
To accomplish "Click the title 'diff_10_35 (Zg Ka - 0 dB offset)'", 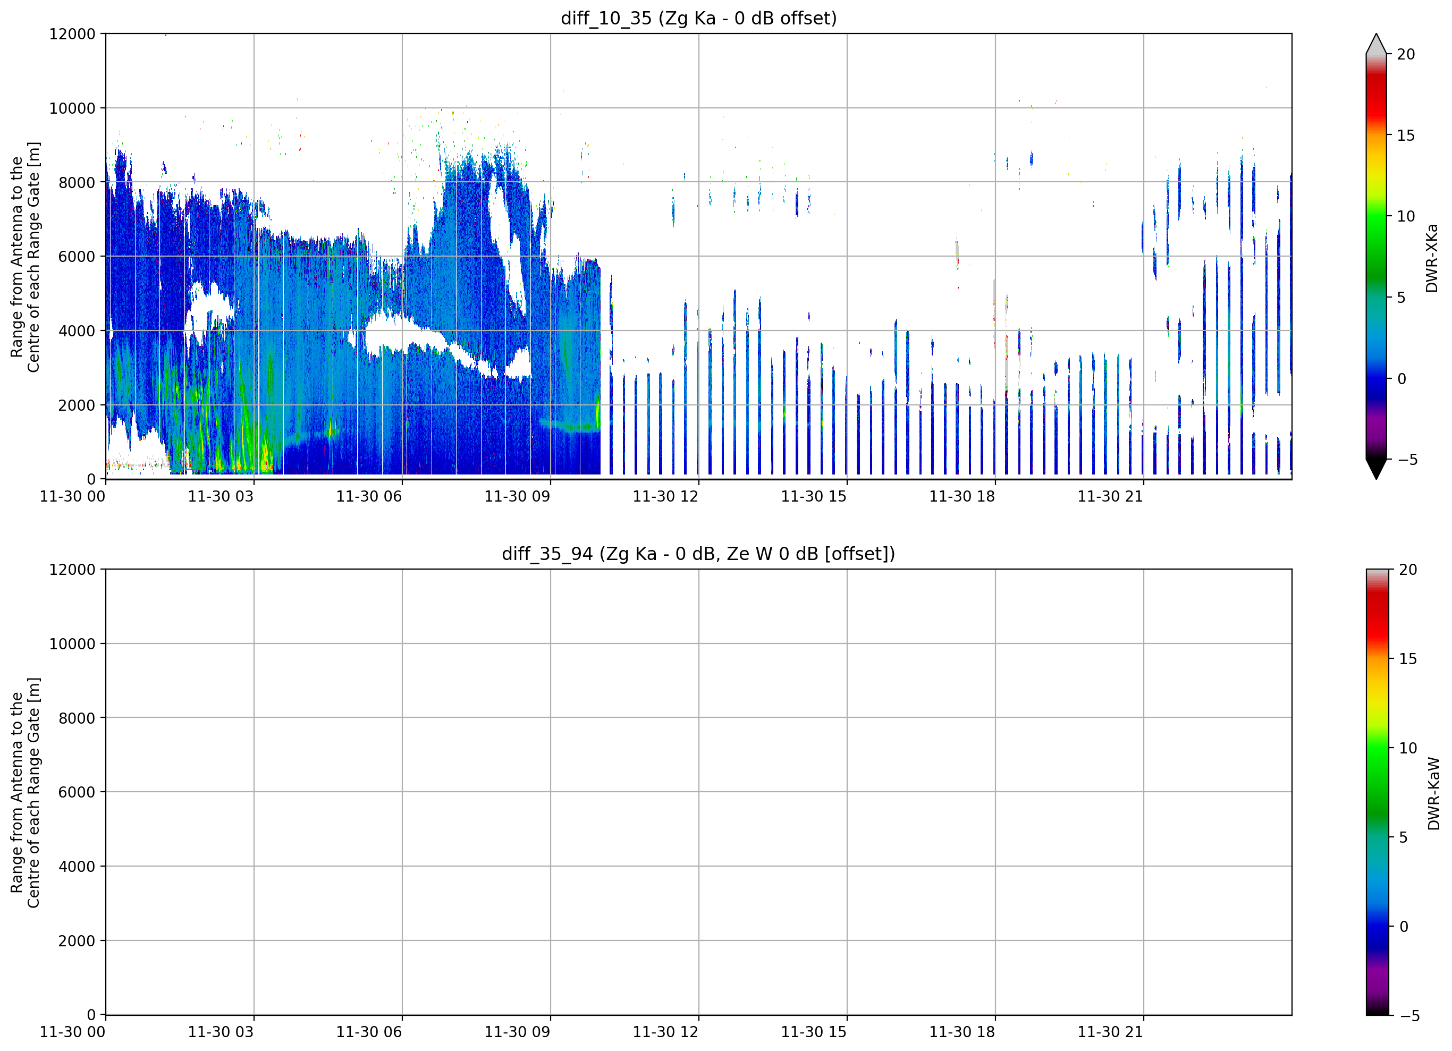I will pyautogui.click(x=698, y=18).
